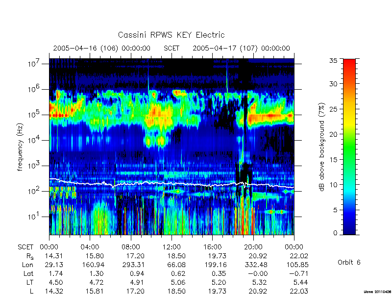
Task: Select the 10^1 frequency tick label
Action: pos(34,217)
